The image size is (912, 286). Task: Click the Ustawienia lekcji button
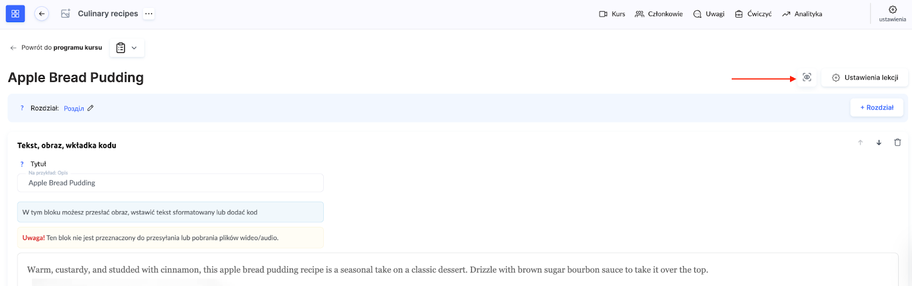[865, 78]
